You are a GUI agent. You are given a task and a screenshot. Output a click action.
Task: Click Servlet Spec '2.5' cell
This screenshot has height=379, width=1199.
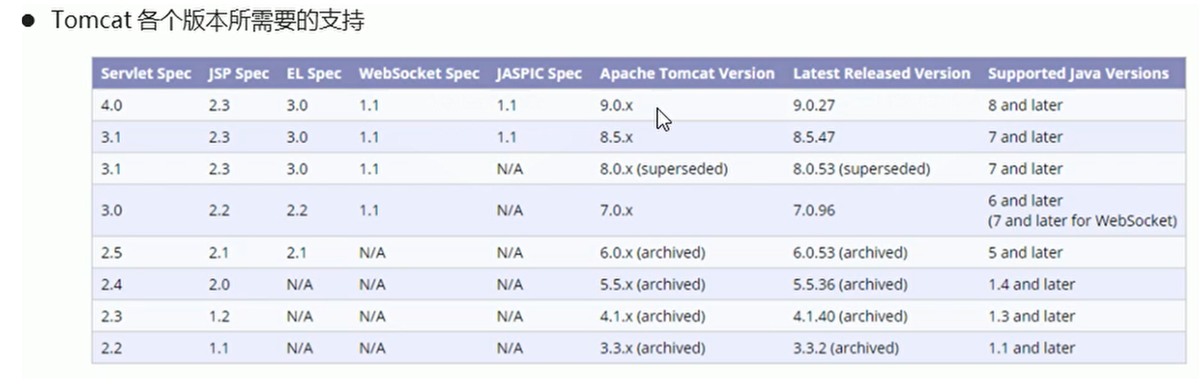(111, 252)
